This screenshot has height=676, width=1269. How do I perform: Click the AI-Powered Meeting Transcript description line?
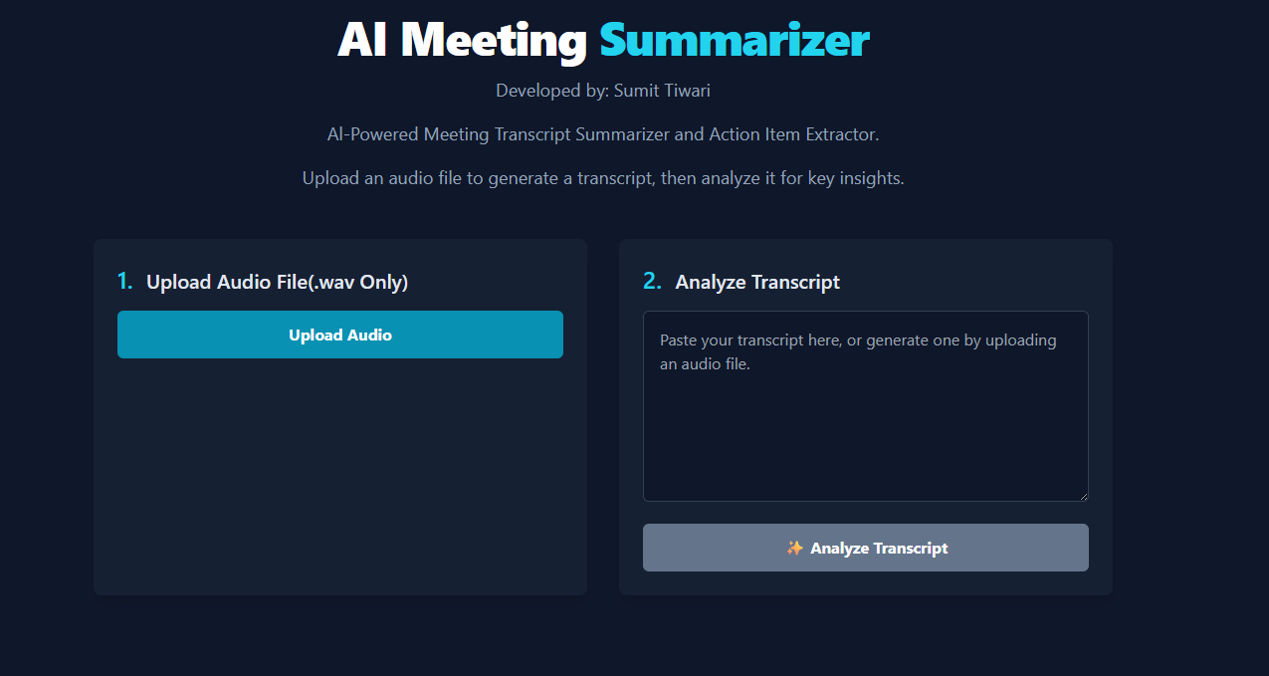pos(603,134)
